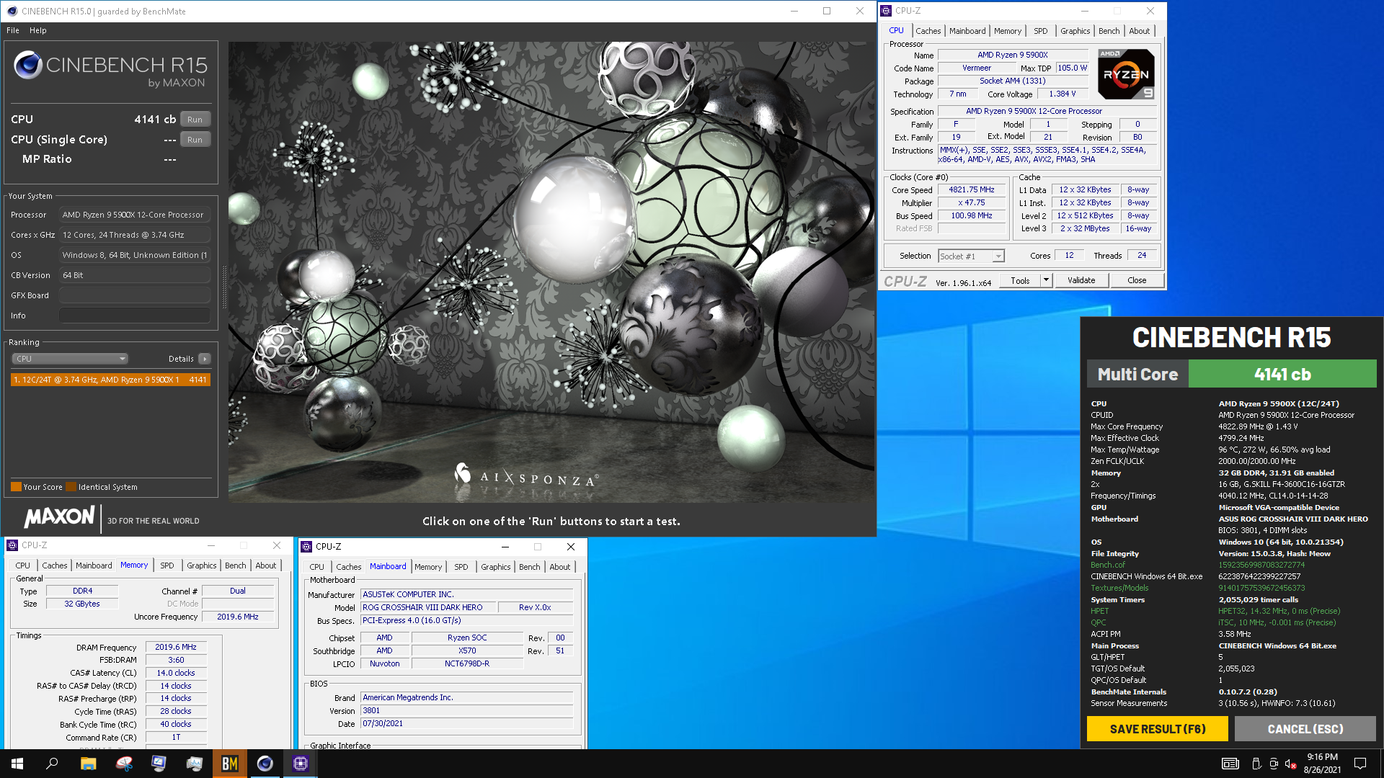Switch to CPU-Z taskbar icon
The height and width of the screenshot is (778, 1384).
[301, 764]
